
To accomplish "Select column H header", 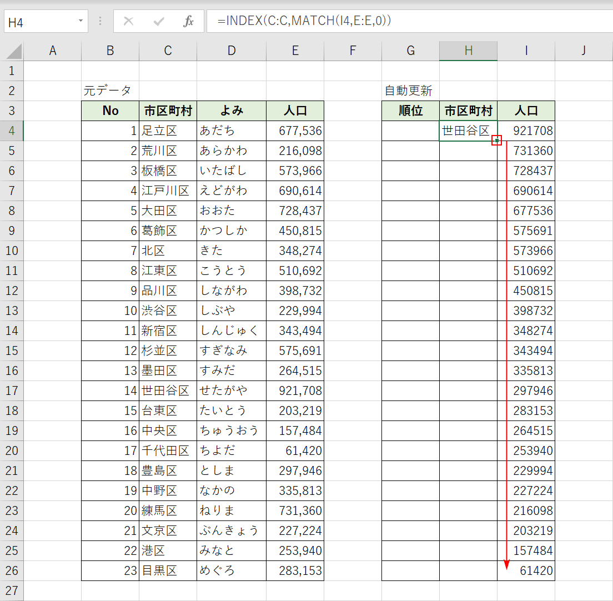I will click(468, 51).
